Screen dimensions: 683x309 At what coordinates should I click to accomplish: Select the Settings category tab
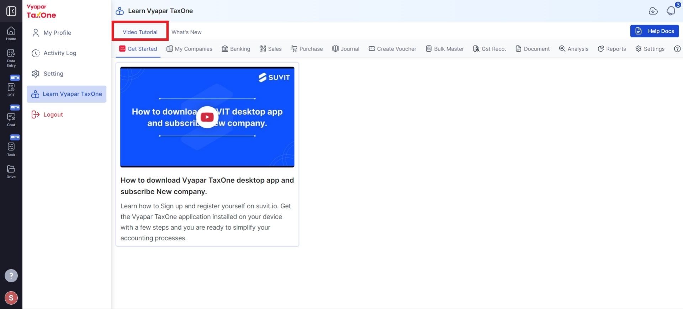(650, 49)
